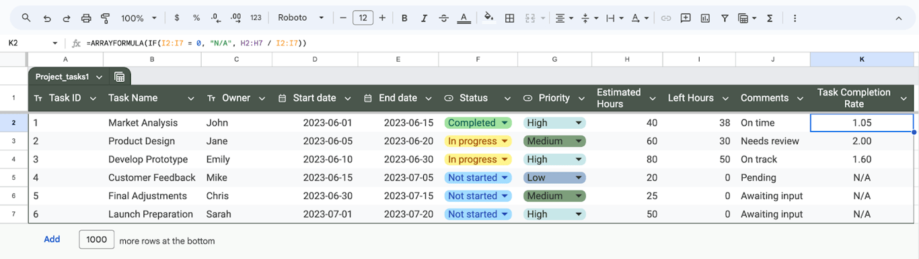Open the text wrapping dropdown
Viewport: 919px width, 259px height.
pyautogui.click(x=614, y=18)
